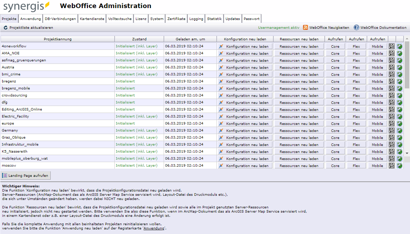Open Mobile client for Graz_Oblique
Viewport: 410px width, 234px height.
[377, 137]
